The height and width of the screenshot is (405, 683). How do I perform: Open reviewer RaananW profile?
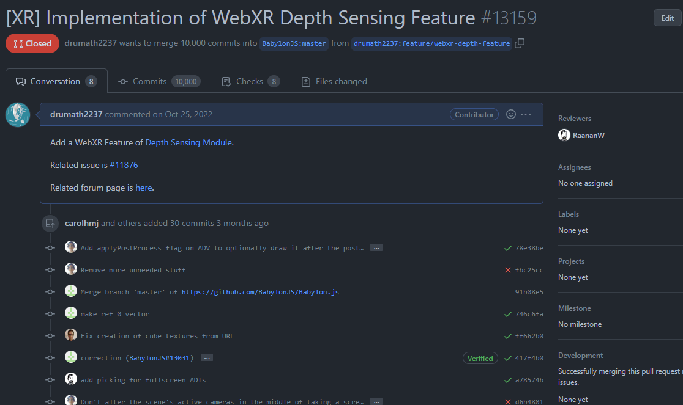589,136
